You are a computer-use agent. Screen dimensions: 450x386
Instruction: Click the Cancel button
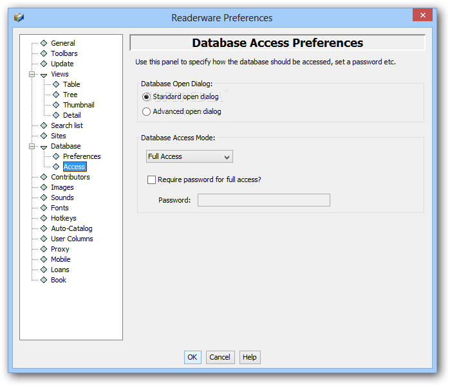tap(220, 357)
